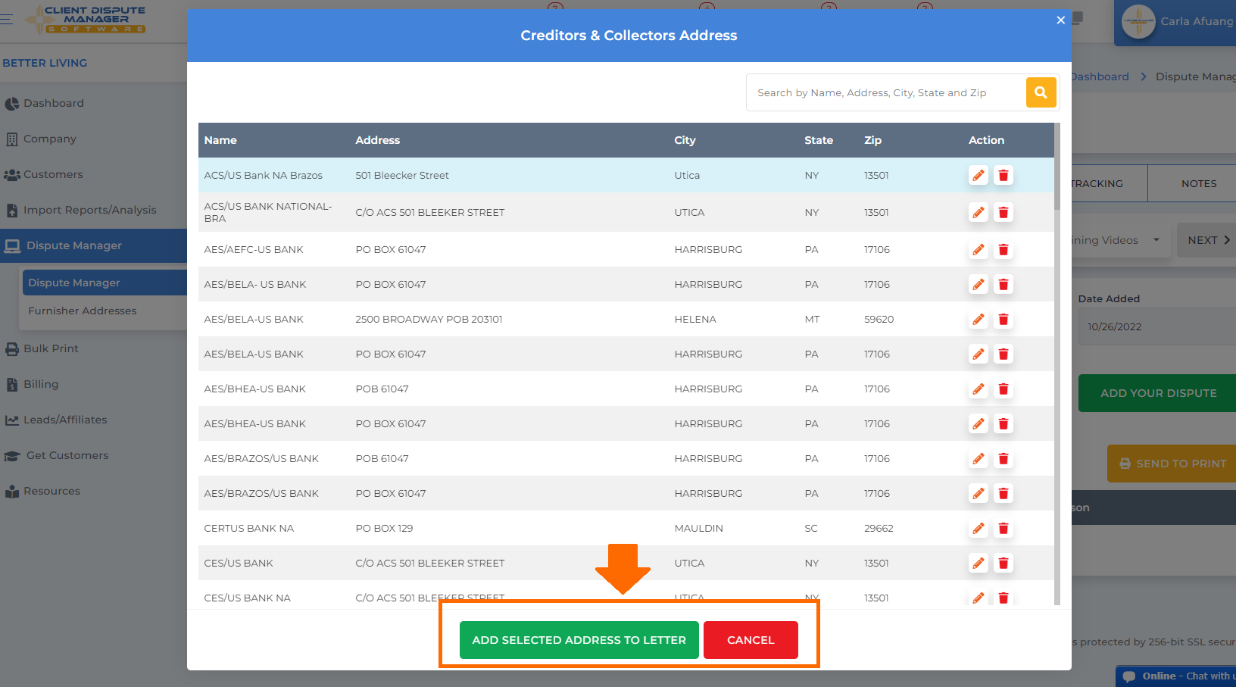Click the City column header
The width and height of the screenshot is (1236, 687).
[685, 140]
